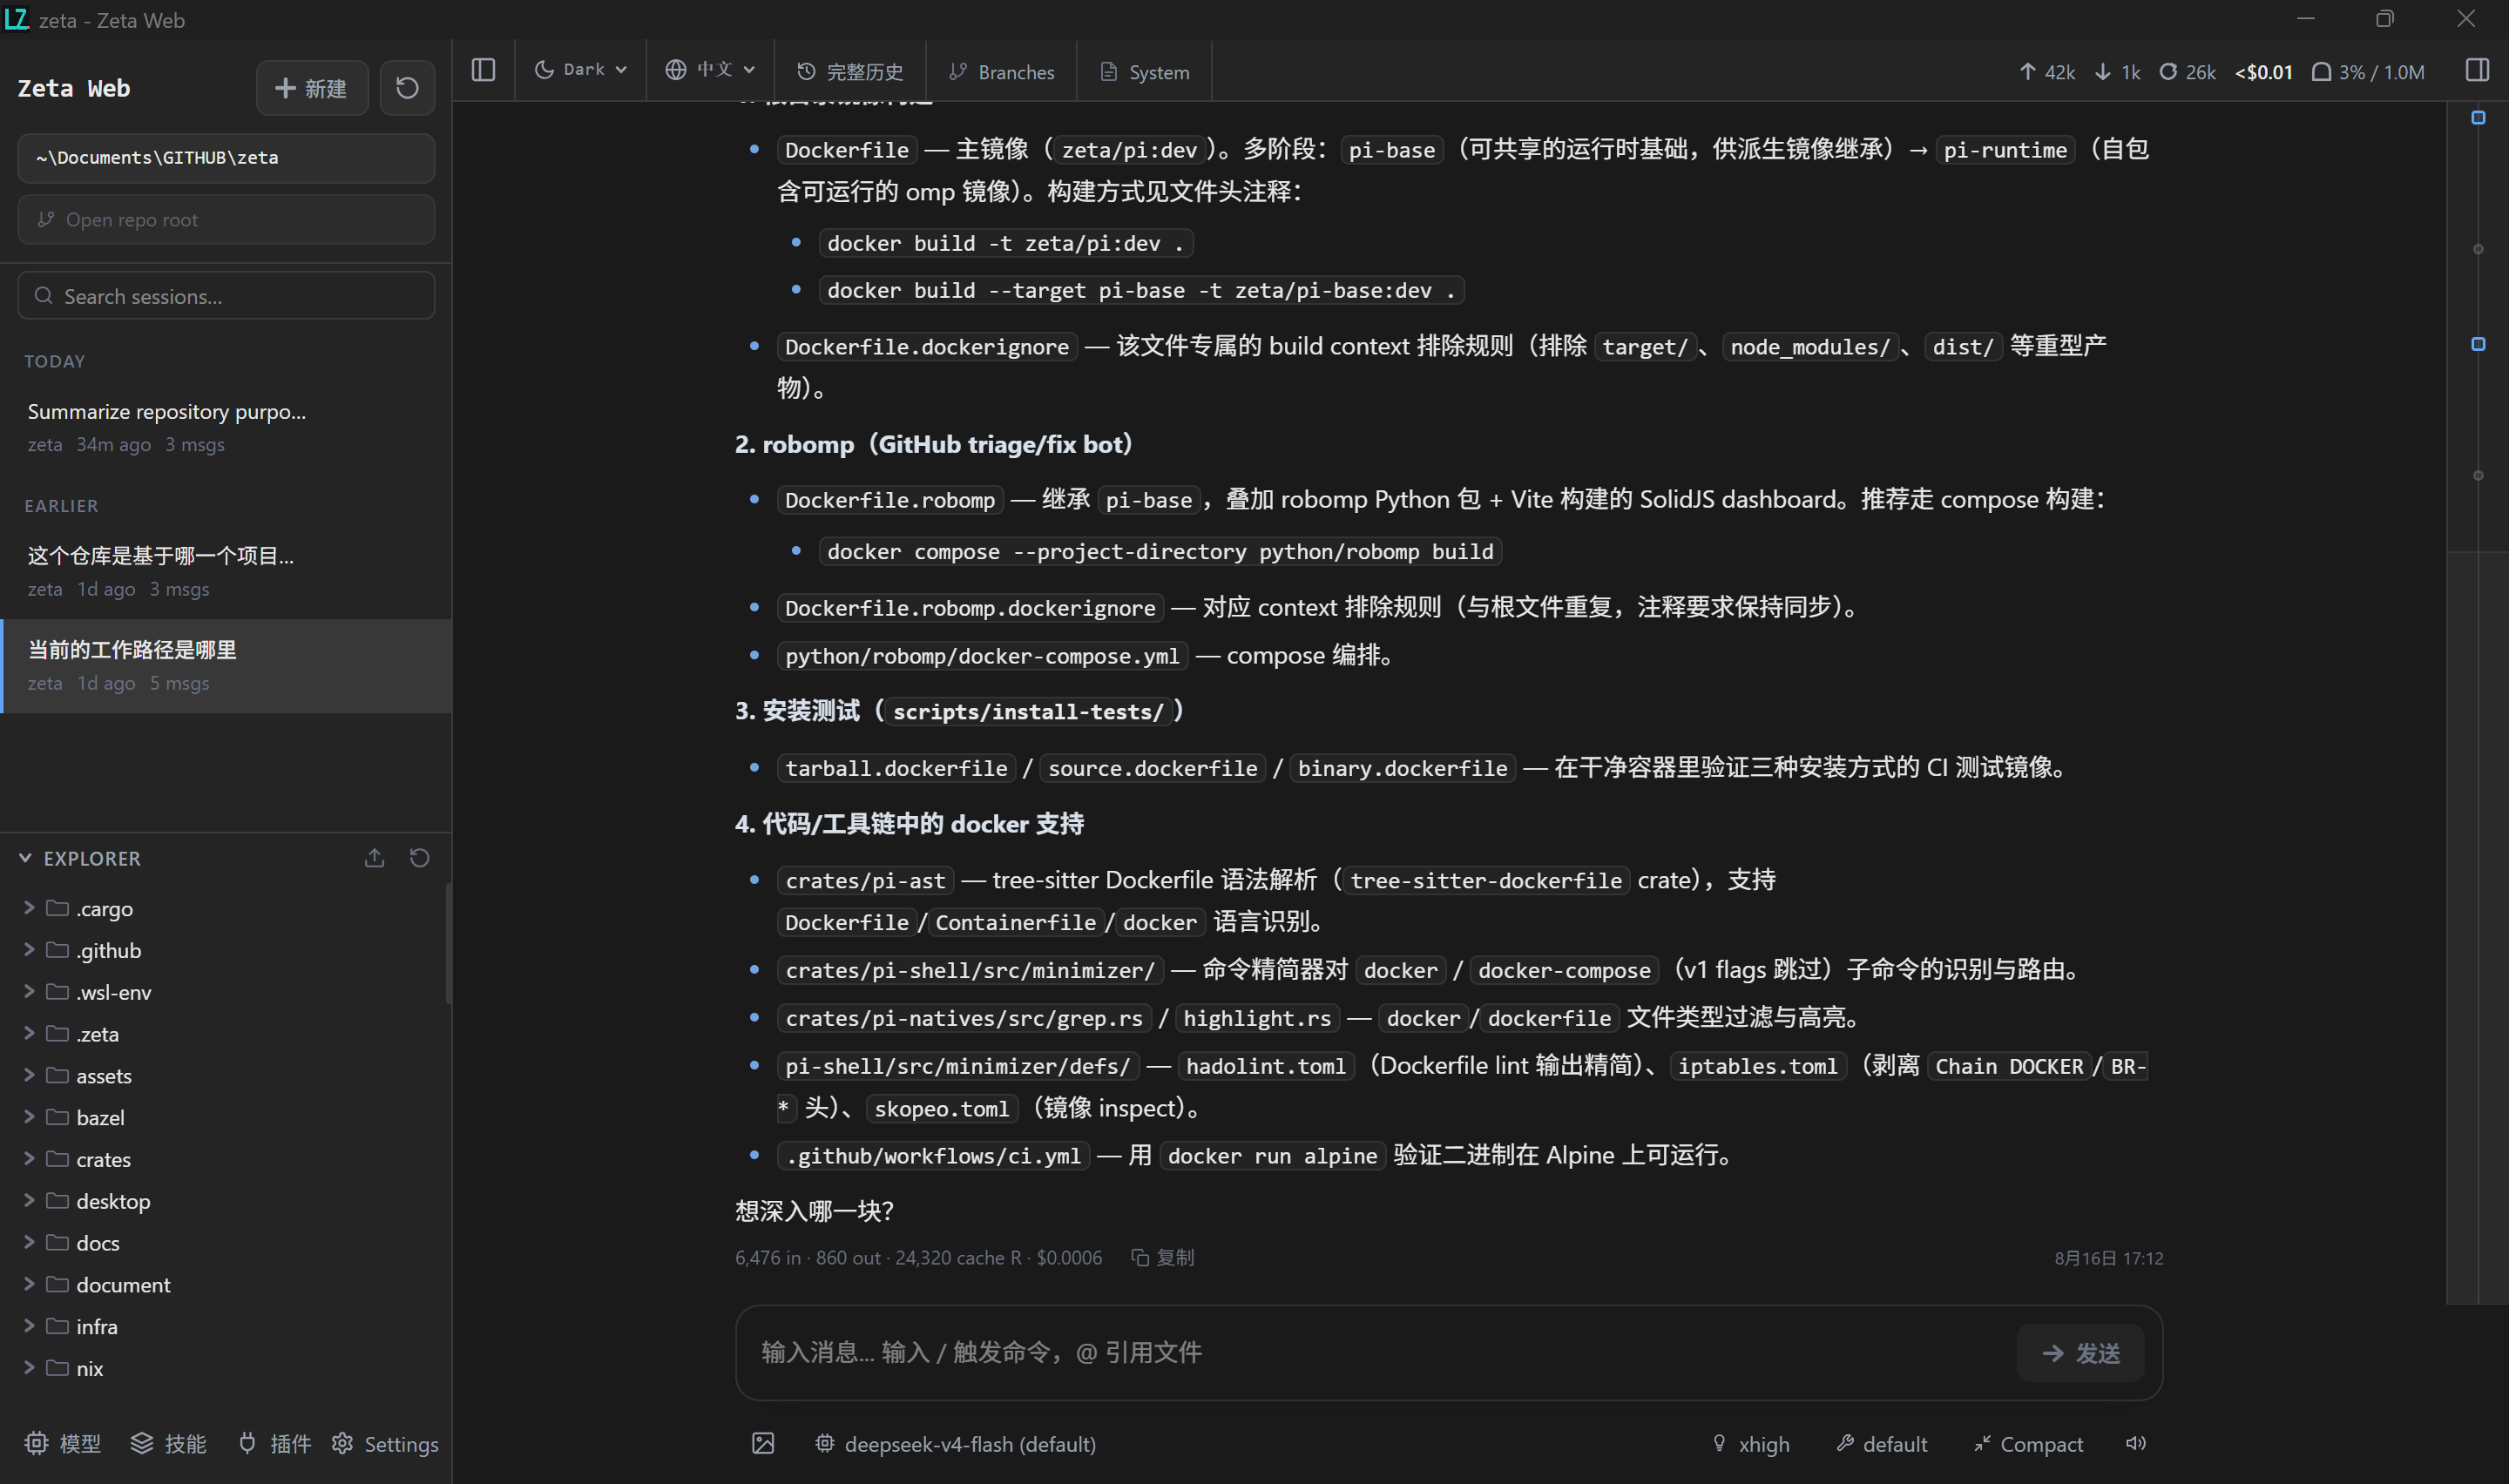
Task: Click the token stats '6,476 in · 860 out' line
Action: click(808, 1258)
